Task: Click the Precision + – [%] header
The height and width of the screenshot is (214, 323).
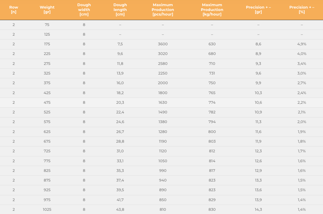Action: pyautogui.click(x=302, y=10)
